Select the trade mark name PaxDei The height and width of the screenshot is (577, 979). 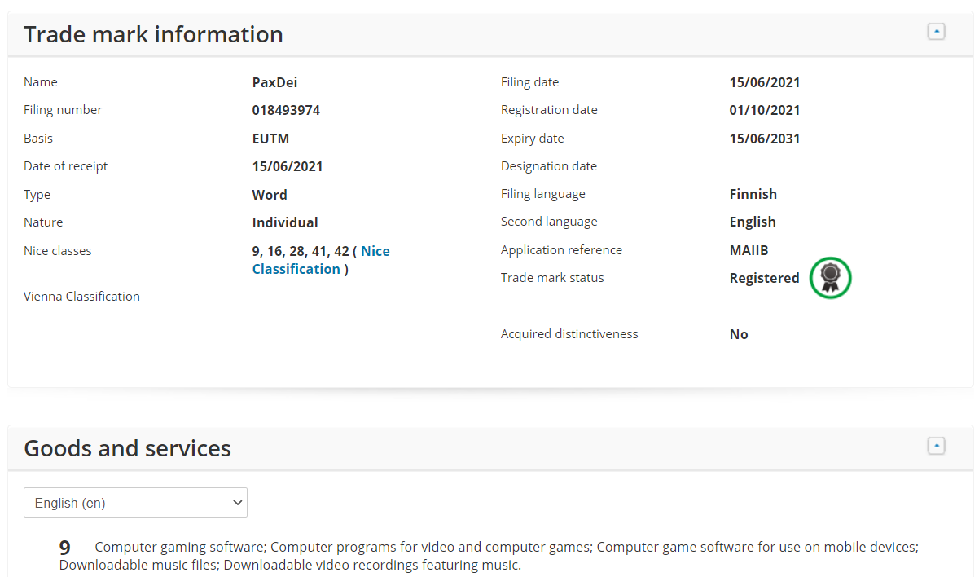[274, 82]
